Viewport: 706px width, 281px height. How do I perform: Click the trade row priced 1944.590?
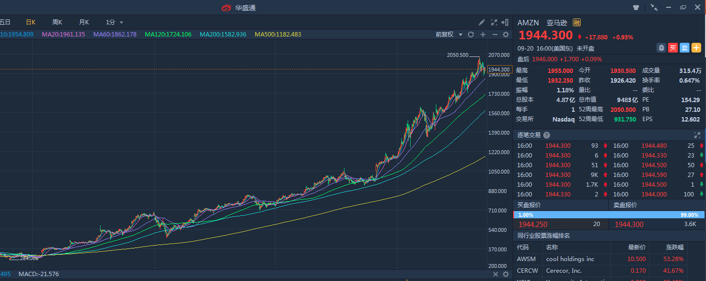(x=657, y=175)
